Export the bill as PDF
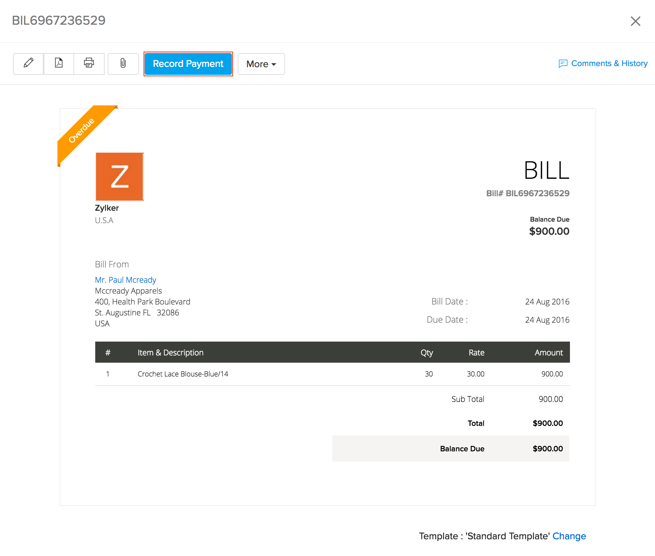This screenshot has height=556, width=655. pyautogui.click(x=59, y=64)
